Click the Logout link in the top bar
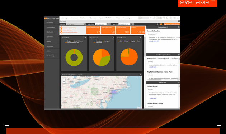Screen dimensions: 226x134 pyautogui.click(x=176, y=18)
